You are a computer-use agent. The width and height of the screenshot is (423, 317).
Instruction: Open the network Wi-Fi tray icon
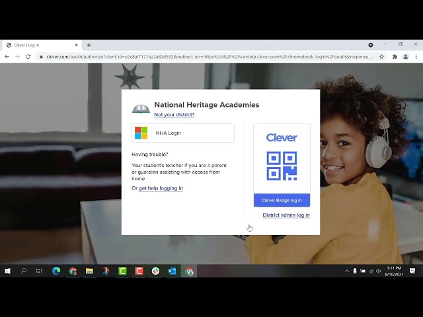click(371, 271)
